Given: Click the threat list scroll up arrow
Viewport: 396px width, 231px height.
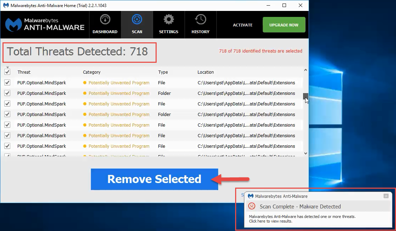Looking at the screenshot, I should (305, 70).
